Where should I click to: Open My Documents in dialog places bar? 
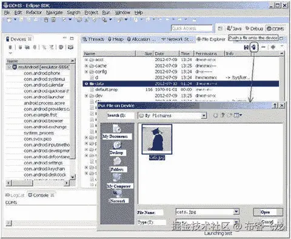click(116, 132)
